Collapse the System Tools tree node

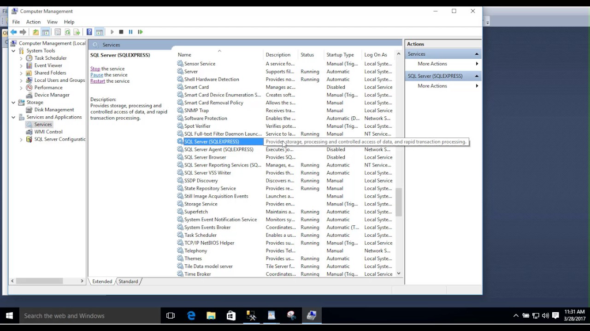pos(13,51)
